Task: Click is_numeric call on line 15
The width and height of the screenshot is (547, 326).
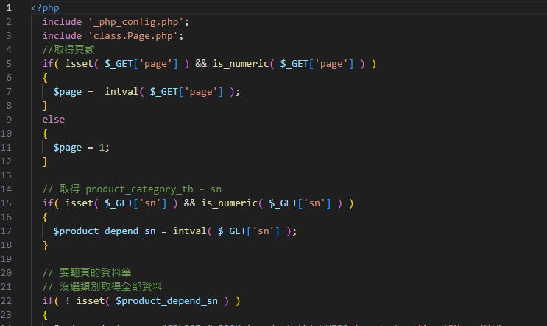Action: click(229, 203)
